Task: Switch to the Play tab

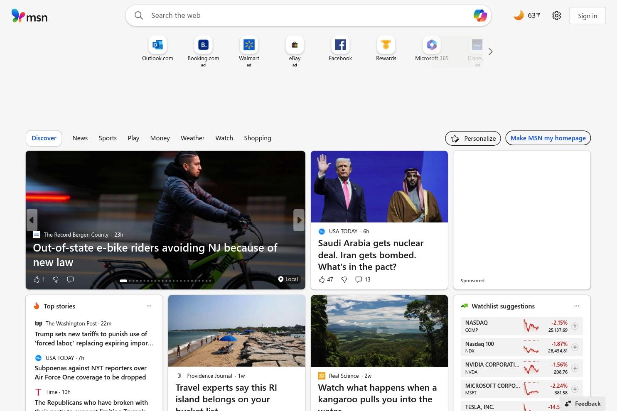Action: click(133, 138)
